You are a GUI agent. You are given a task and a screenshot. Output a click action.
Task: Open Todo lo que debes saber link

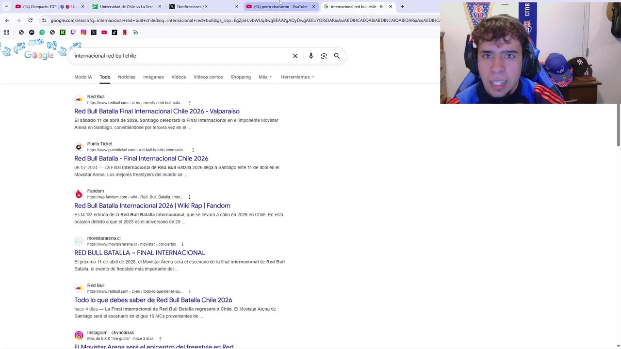click(153, 300)
